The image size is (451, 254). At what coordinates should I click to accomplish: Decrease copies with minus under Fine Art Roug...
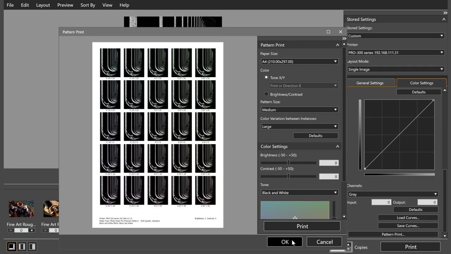point(11,230)
